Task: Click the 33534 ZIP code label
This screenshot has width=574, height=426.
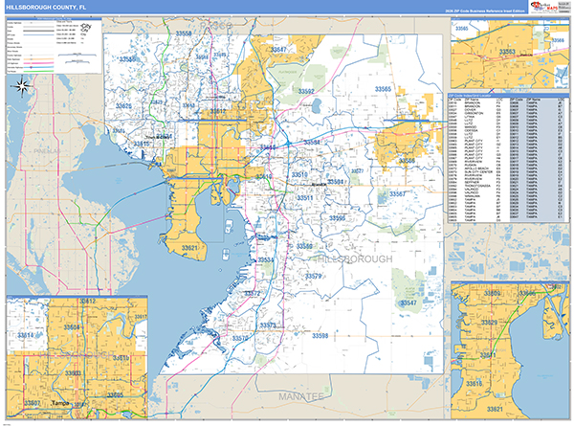Action: click(x=266, y=260)
